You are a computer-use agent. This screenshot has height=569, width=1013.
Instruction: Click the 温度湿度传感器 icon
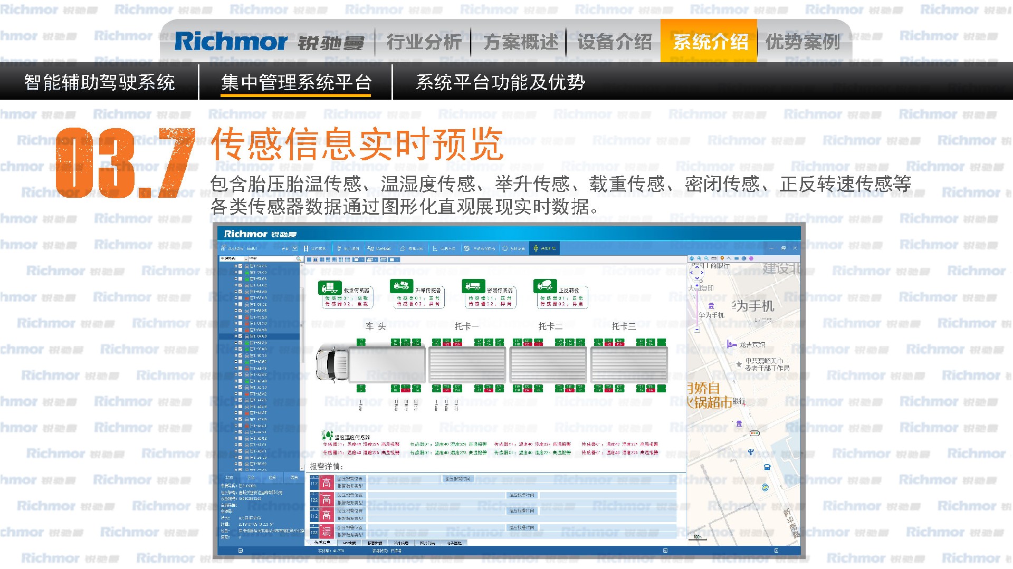(327, 435)
